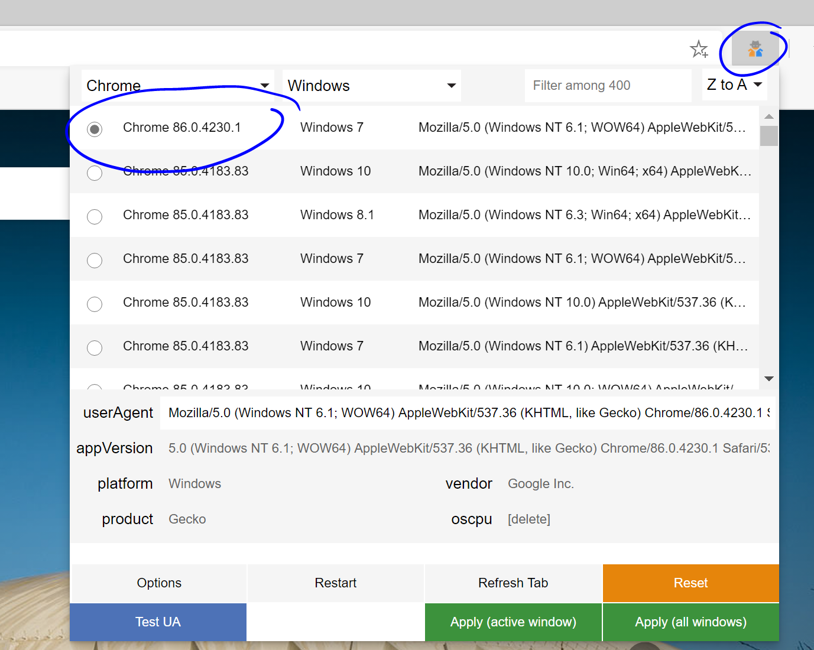Viewport: 814px width, 650px height.
Task: Select the Chrome 86.0.4230.1 radio button
Action: [95, 129]
